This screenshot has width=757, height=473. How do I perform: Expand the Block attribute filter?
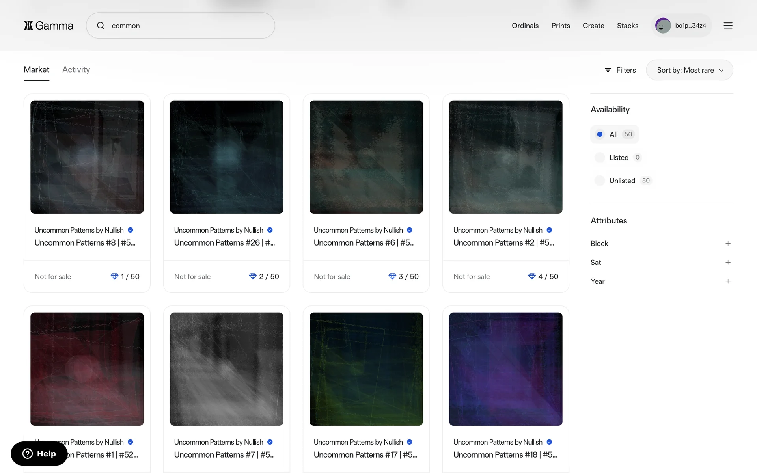[x=728, y=244]
